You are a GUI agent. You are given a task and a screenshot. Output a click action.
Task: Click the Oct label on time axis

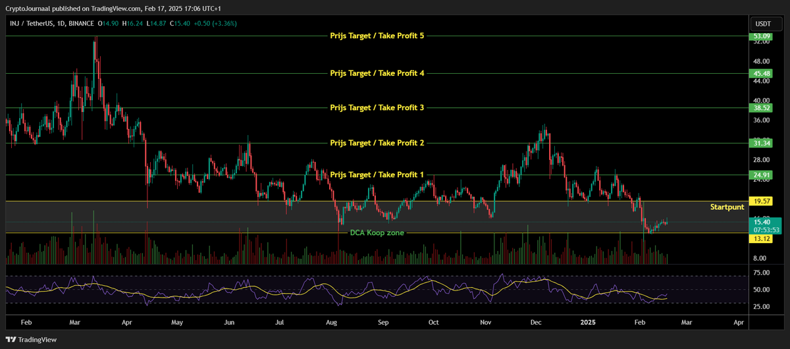click(434, 323)
